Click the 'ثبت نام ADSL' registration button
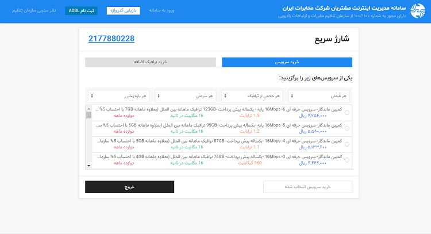431x234 pixels. [x=82, y=10]
